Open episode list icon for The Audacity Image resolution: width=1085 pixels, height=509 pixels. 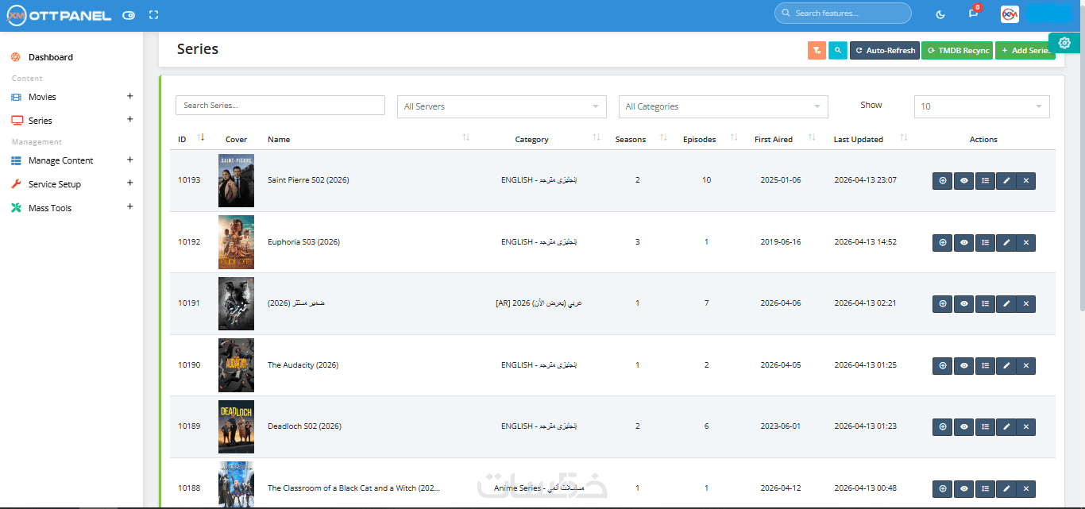click(x=985, y=365)
